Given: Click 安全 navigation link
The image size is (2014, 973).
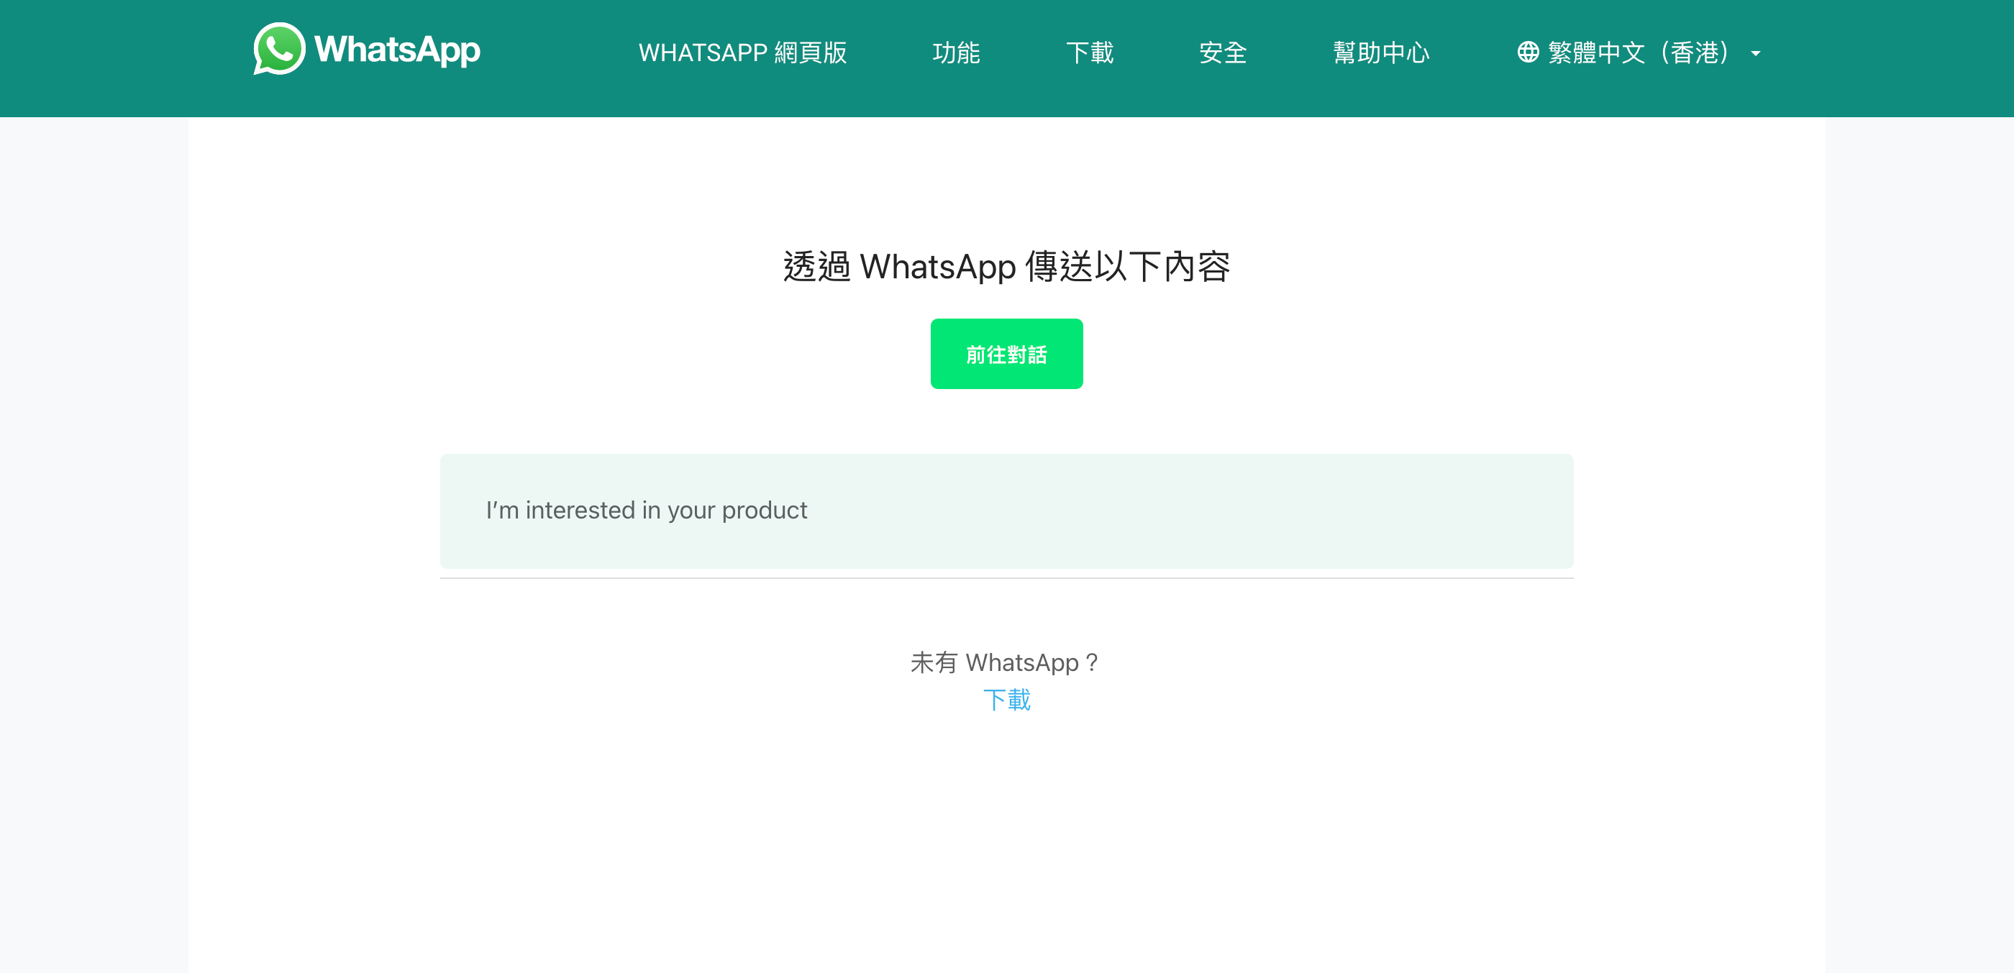Looking at the screenshot, I should (x=1220, y=51).
